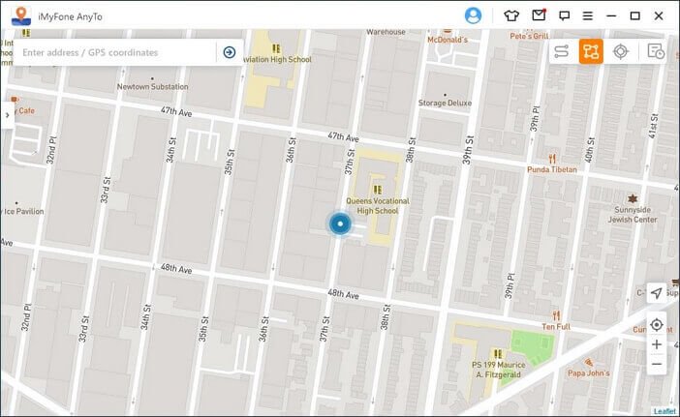Click the PS 199 school map icon
Image resolution: width=680 pixels, height=417 pixels.
[498, 354]
